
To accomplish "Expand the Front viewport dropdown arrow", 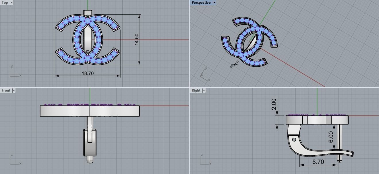I will (x=13, y=90).
